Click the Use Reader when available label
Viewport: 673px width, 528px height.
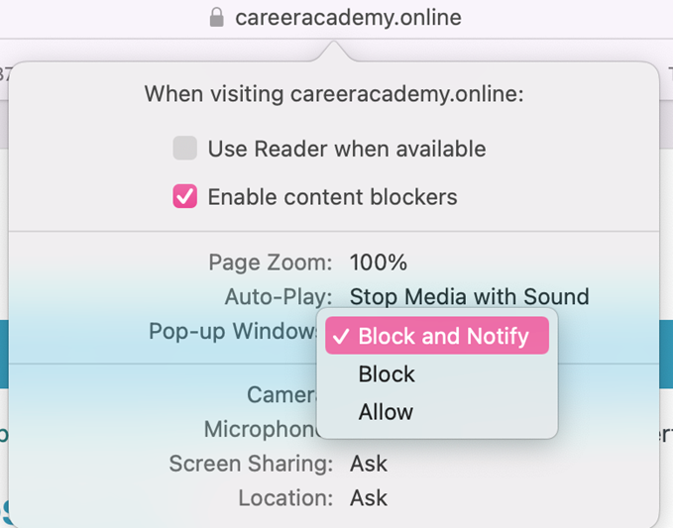click(347, 149)
